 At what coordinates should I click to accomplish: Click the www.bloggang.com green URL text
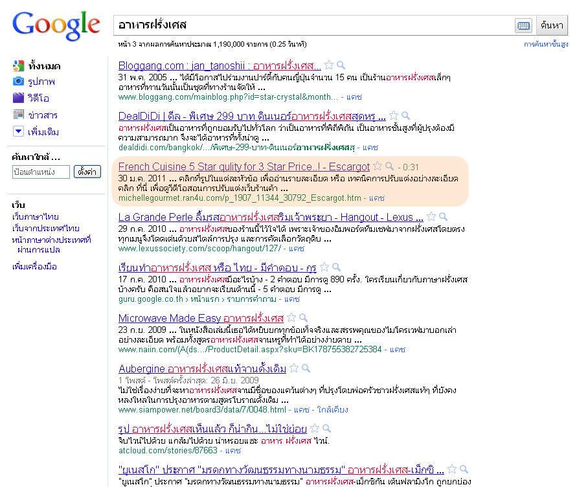click(x=228, y=97)
